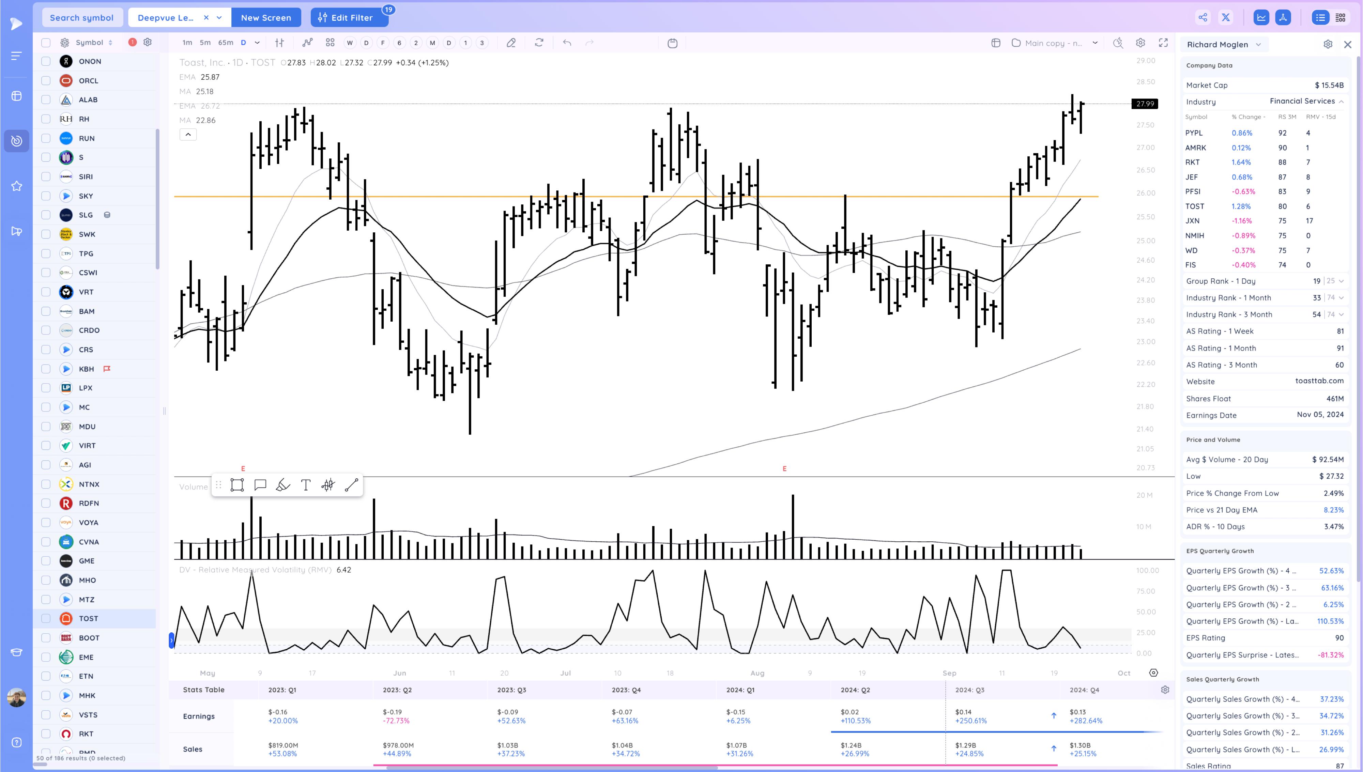The width and height of the screenshot is (1363, 772).
Task: Select the Rectangle drawing tool
Action: click(237, 484)
